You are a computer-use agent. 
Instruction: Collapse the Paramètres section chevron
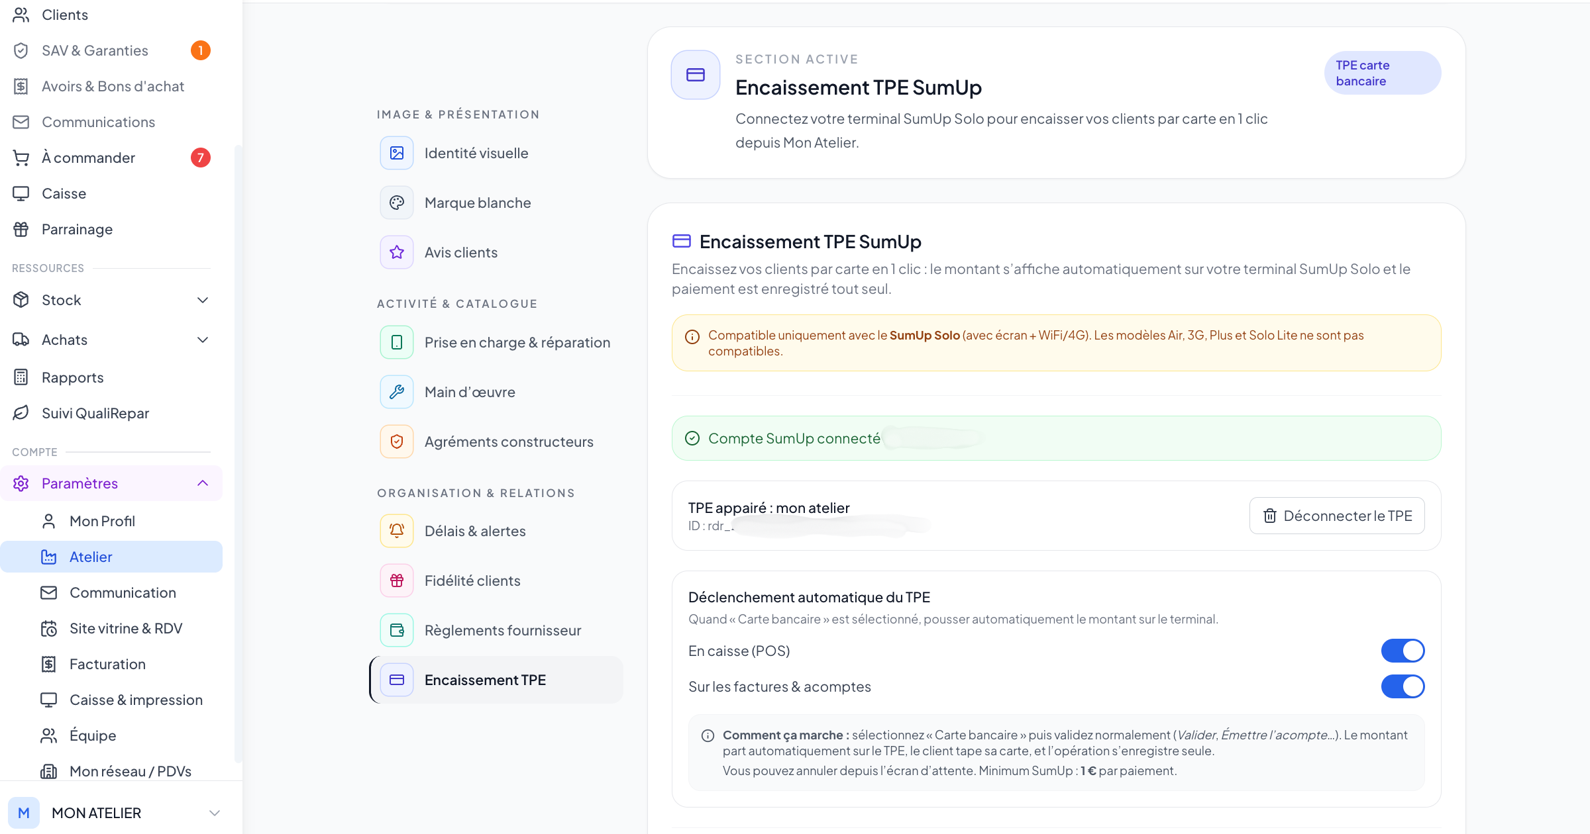tap(203, 483)
